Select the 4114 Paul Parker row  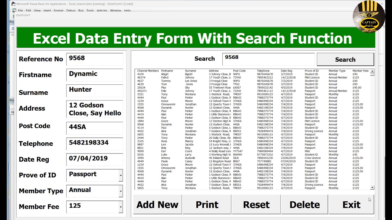tap(253, 128)
